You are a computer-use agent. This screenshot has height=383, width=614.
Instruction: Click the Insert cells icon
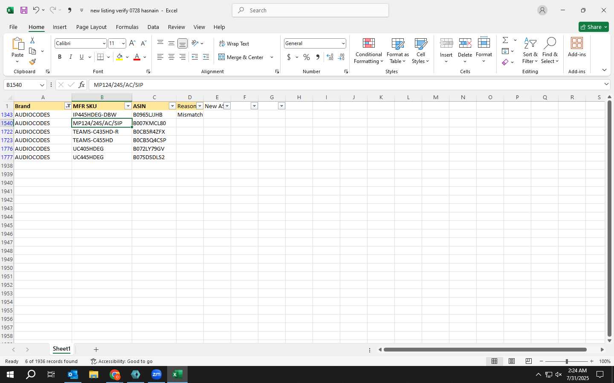[446, 43]
